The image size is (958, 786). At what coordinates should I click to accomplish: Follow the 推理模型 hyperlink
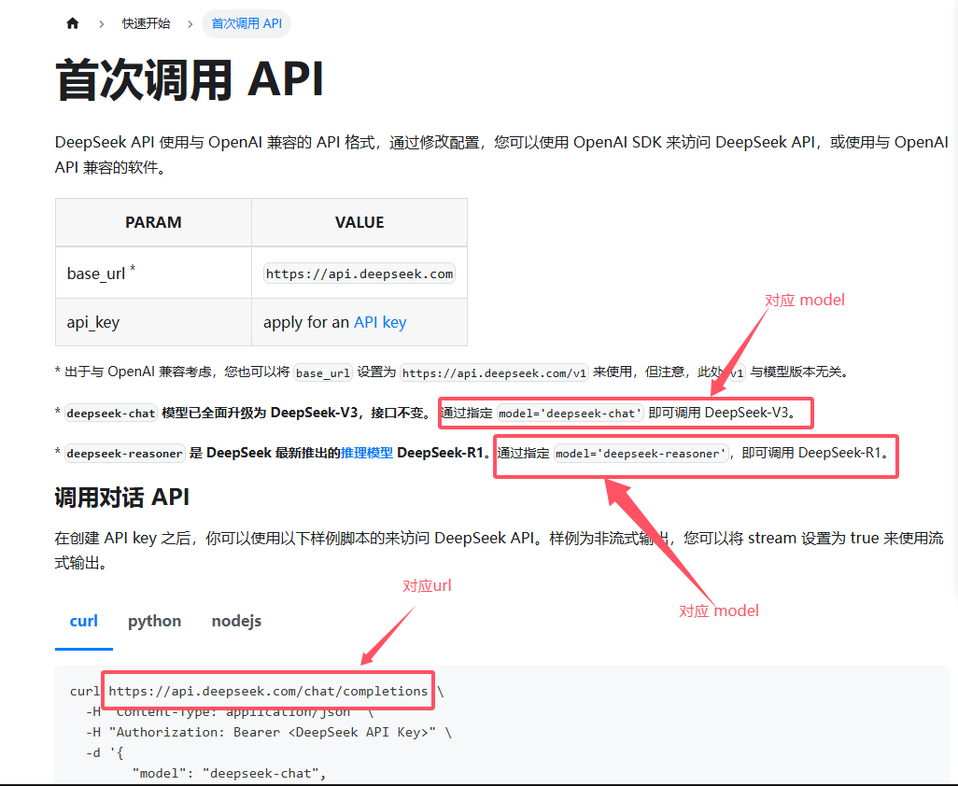click(x=367, y=453)
